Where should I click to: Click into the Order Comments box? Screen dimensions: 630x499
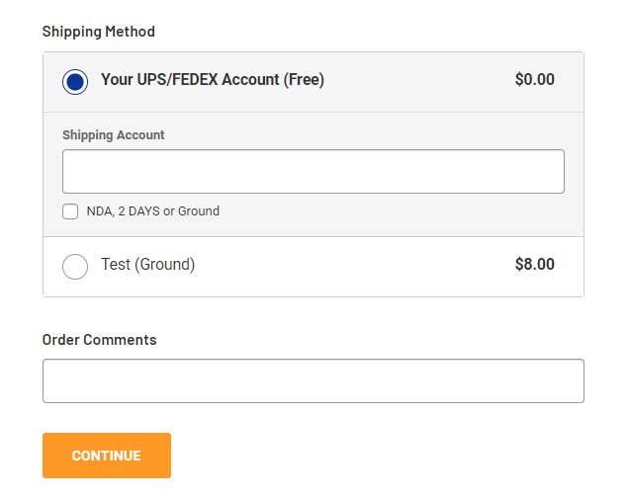[314, 381]
